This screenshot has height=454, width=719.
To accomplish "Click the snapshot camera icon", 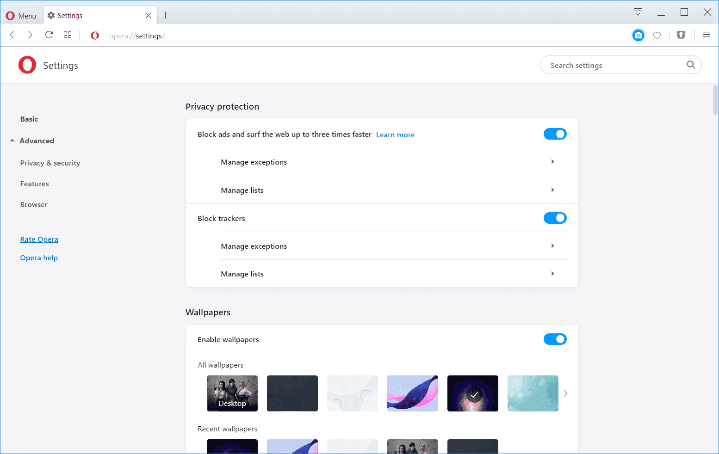I will tap(638, 35).
